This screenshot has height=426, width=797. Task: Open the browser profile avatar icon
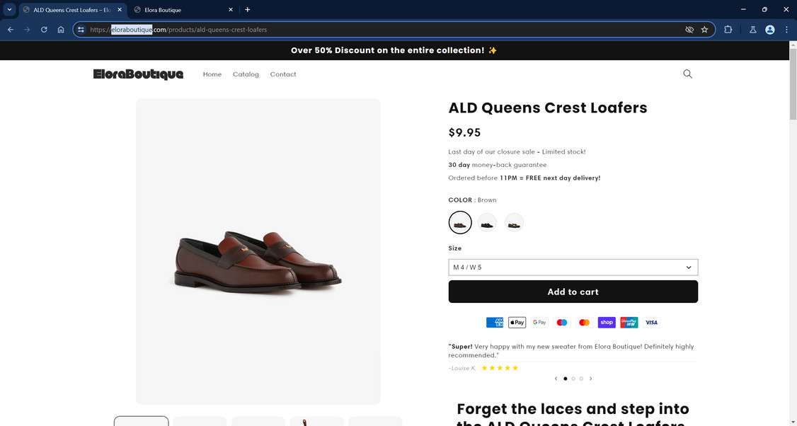tap(770, 30)
